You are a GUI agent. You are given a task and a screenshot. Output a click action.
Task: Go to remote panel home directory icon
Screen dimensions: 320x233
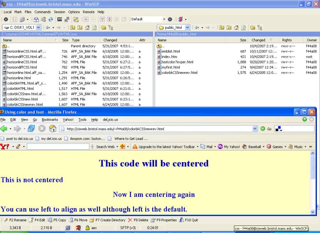(236, 28)
